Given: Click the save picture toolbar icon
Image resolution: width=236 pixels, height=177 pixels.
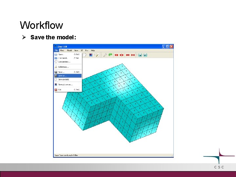Looking at the screenshot, I should click(91, 55).
